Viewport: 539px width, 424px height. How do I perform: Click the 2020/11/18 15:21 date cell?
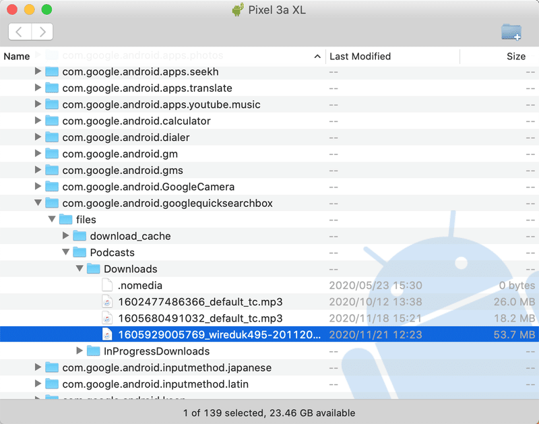coord(375,318)
